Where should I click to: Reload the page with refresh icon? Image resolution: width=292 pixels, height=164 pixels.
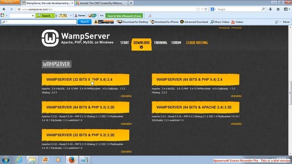pyautogui.click(x=206, y=9)
